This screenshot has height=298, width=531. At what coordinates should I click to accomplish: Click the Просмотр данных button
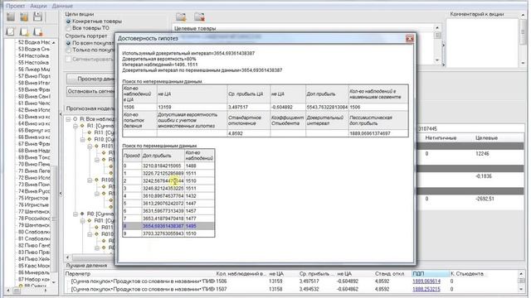[90, 79]
